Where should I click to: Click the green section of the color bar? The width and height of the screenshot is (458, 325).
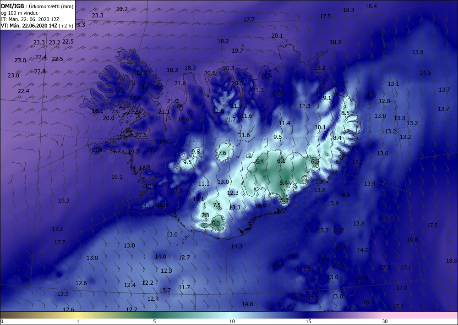[x=155, y=315]
